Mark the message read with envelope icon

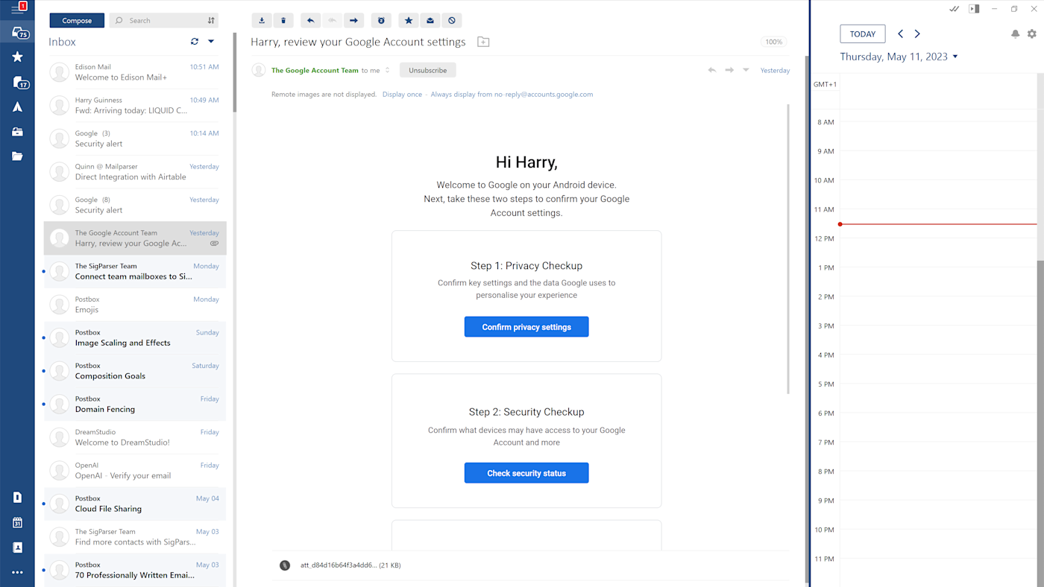coord(430,21)
